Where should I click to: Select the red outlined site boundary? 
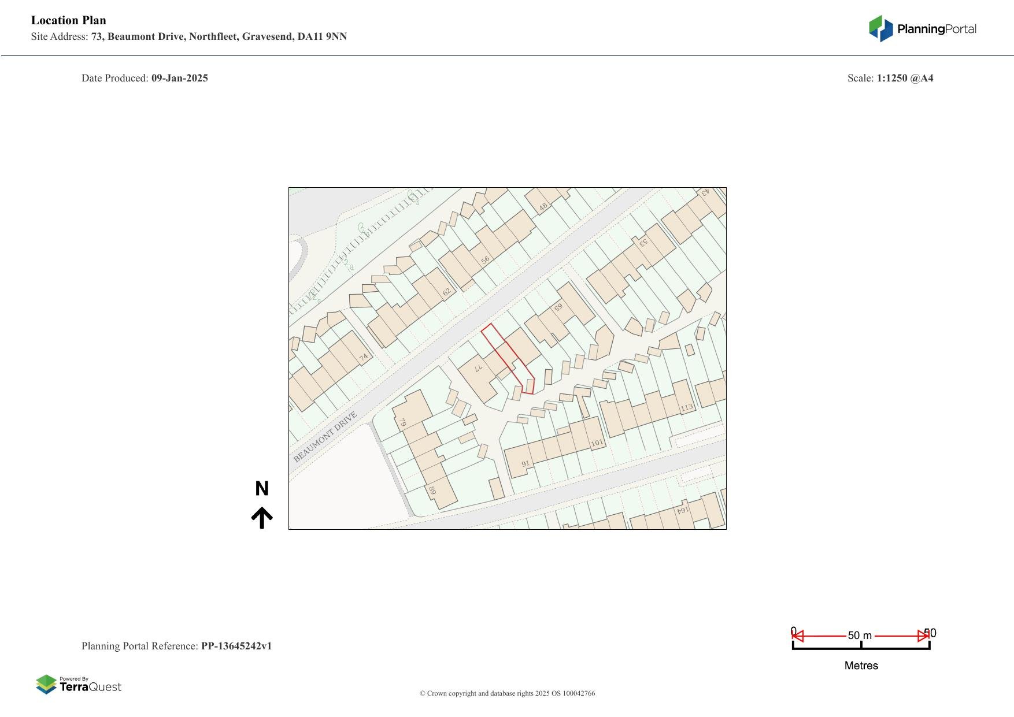(x=507, y=358)
